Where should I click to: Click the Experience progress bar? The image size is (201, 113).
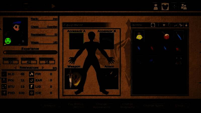click(x=30, y=52)
